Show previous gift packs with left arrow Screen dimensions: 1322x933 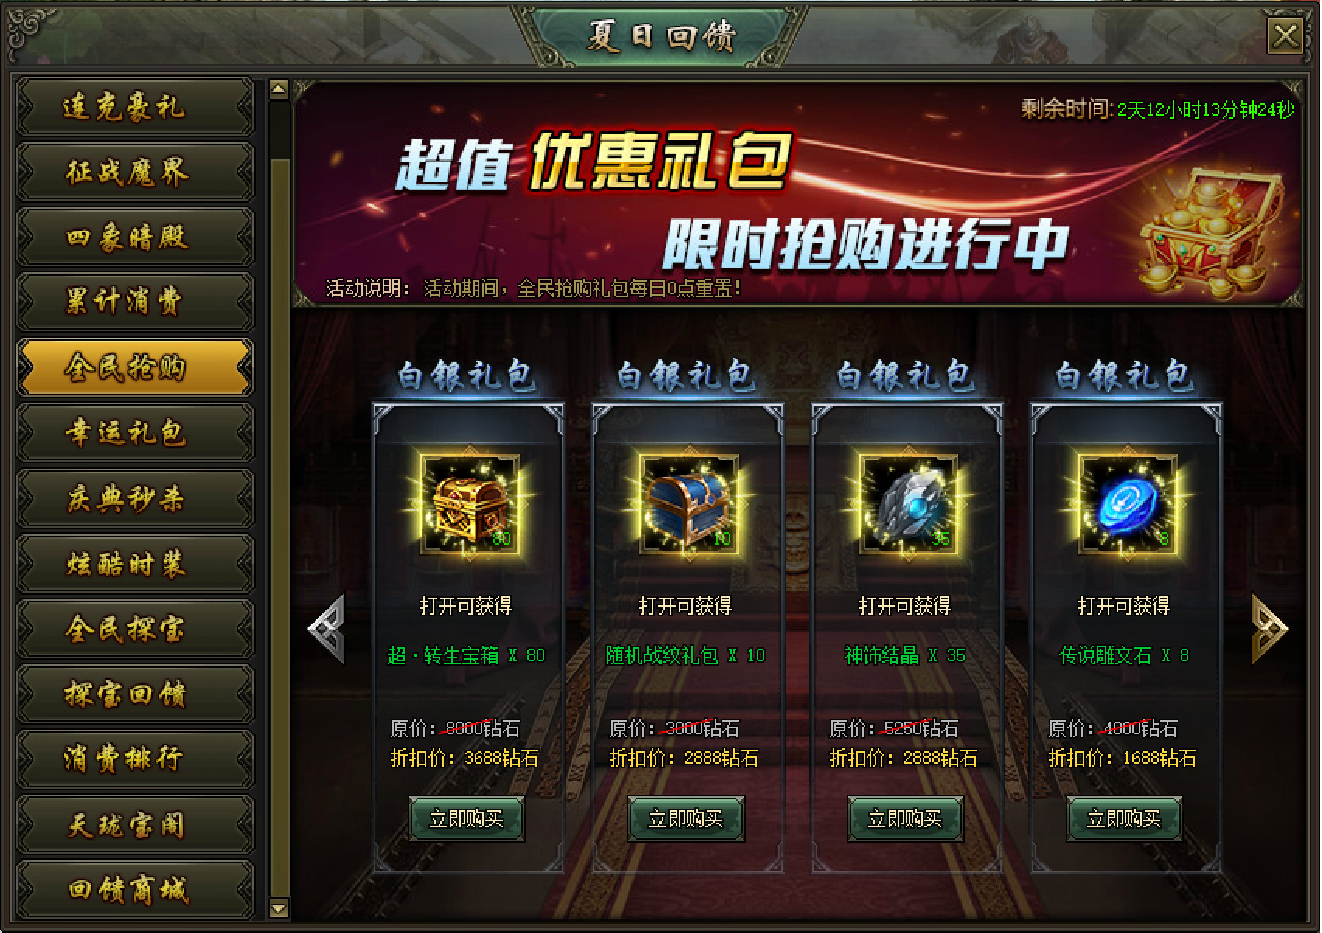(x=326, y=629)
